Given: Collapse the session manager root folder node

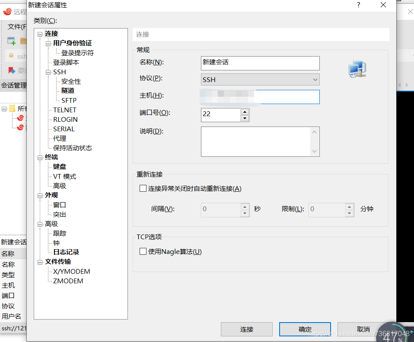Looking at the screenshot, I should 4,109.
